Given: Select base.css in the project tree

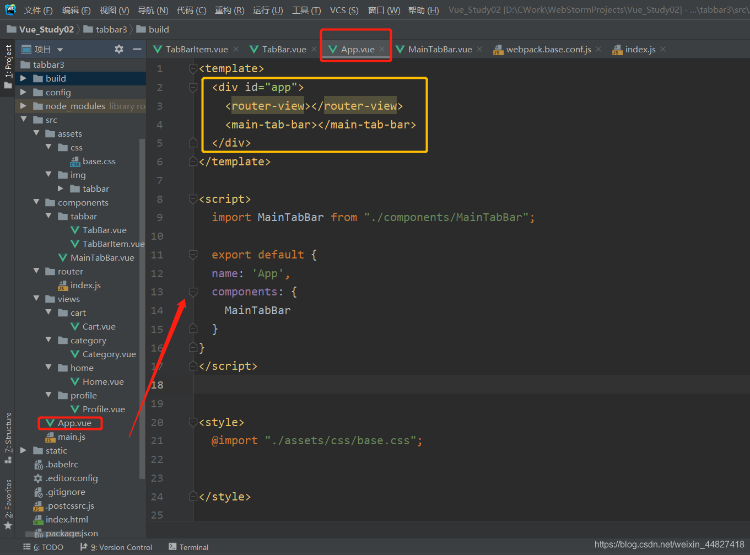Looking at the screenshot, I should [x=93, y=161].
